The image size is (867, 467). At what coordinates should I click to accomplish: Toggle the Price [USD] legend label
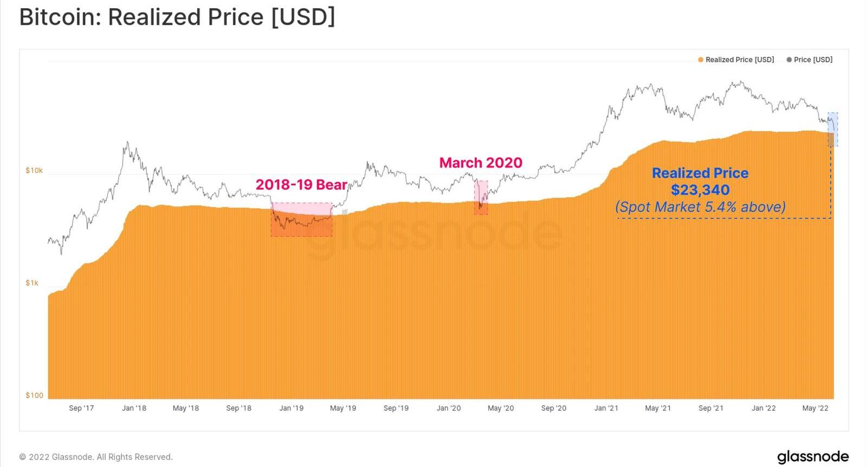click(813, 60)
